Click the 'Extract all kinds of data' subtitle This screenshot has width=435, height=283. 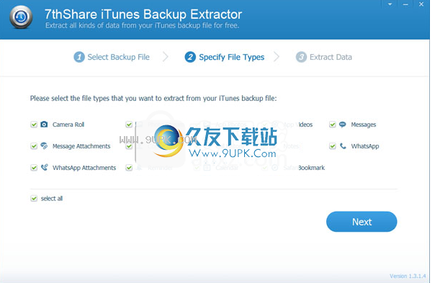(142, 25)
